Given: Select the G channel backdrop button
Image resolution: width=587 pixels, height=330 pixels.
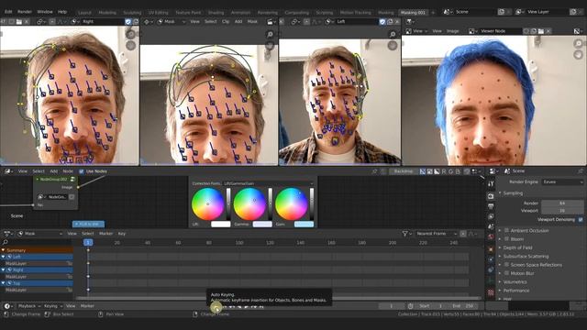Looking at the screenshot, I should [450, 171].
